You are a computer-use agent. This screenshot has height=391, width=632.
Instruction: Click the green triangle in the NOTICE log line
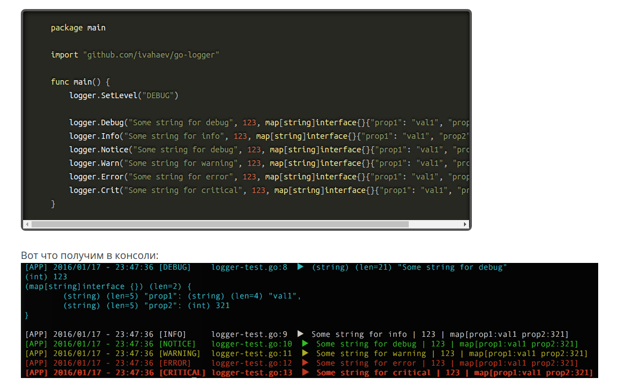[305, 344]
